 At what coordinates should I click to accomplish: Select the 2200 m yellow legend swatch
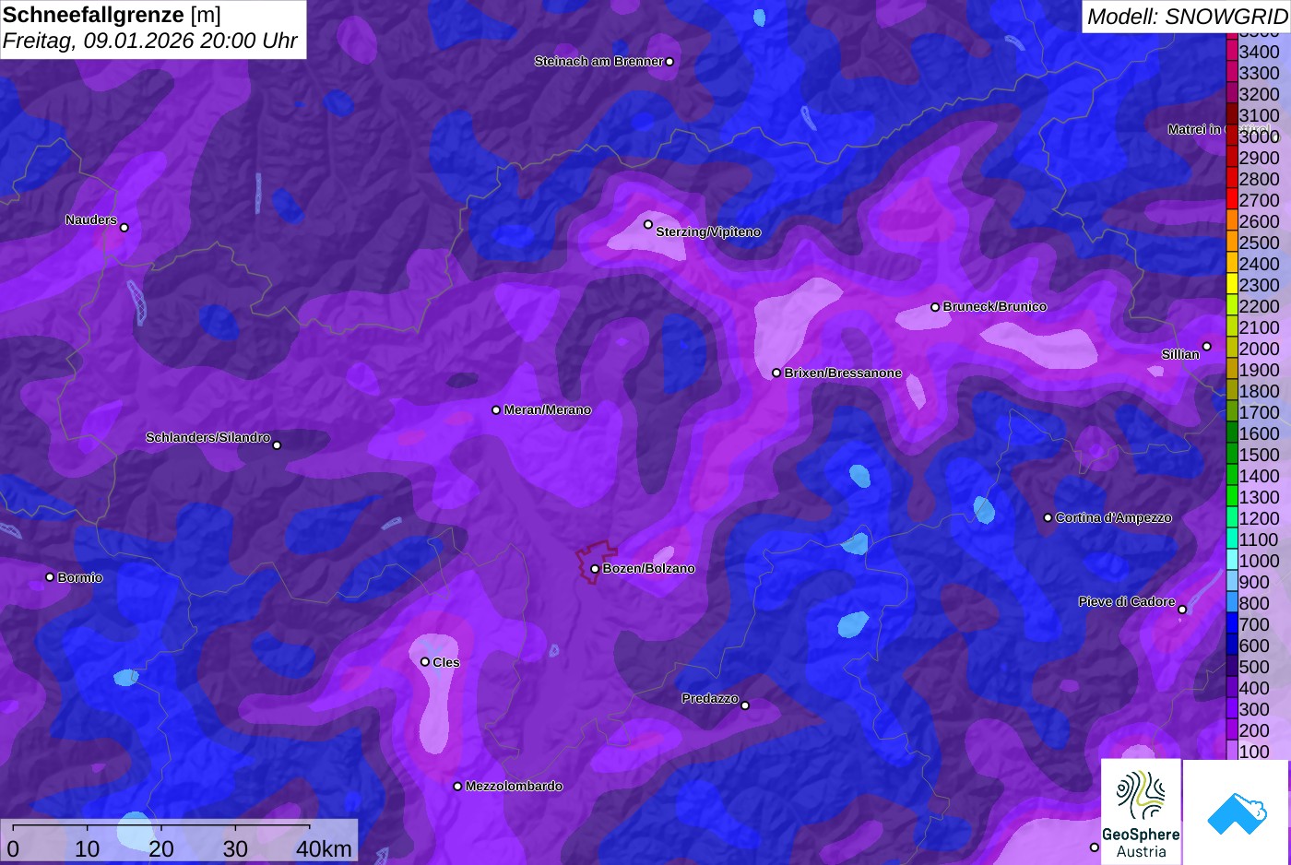(1231, 306)
